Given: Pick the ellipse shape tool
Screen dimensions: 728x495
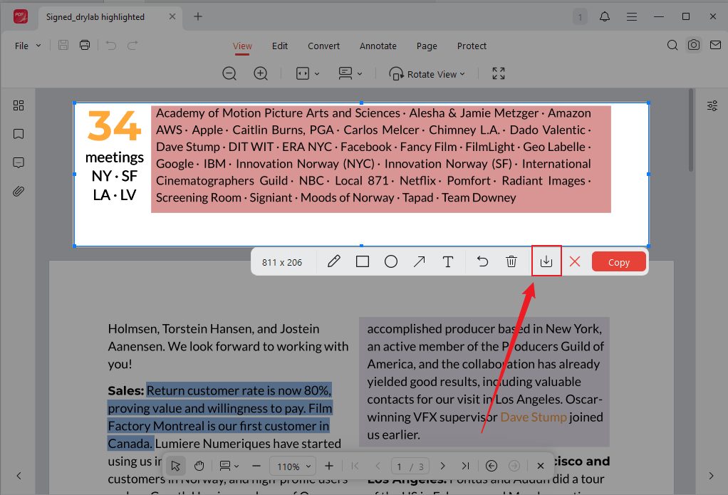Looking at the screenshot, I should coord(391,262).
